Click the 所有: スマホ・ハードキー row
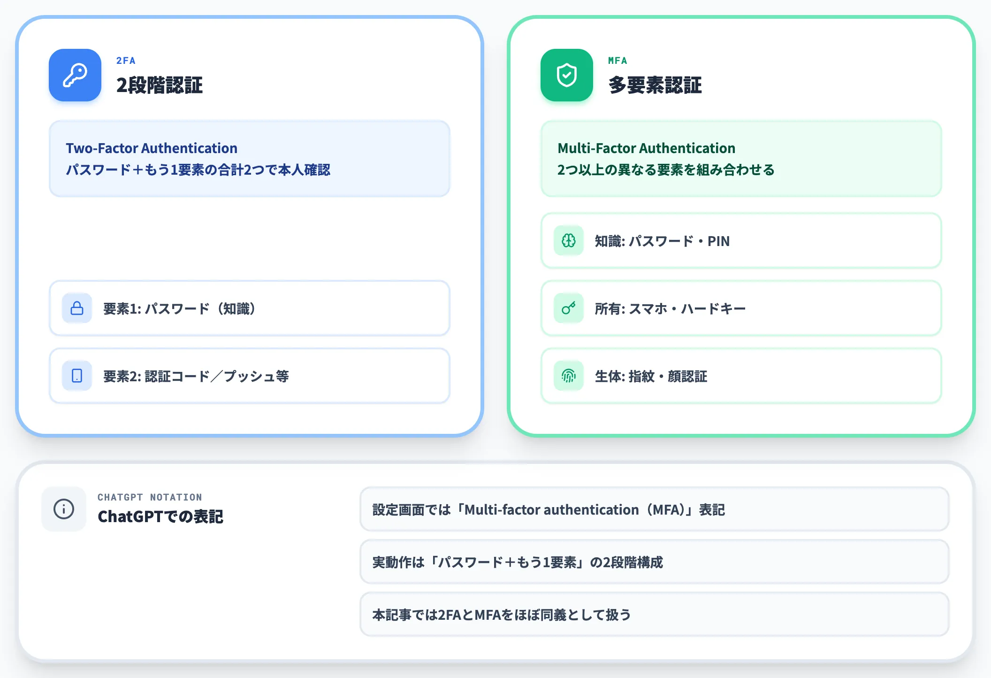Viewport: 991px width, 678px height. pos(741,308)
